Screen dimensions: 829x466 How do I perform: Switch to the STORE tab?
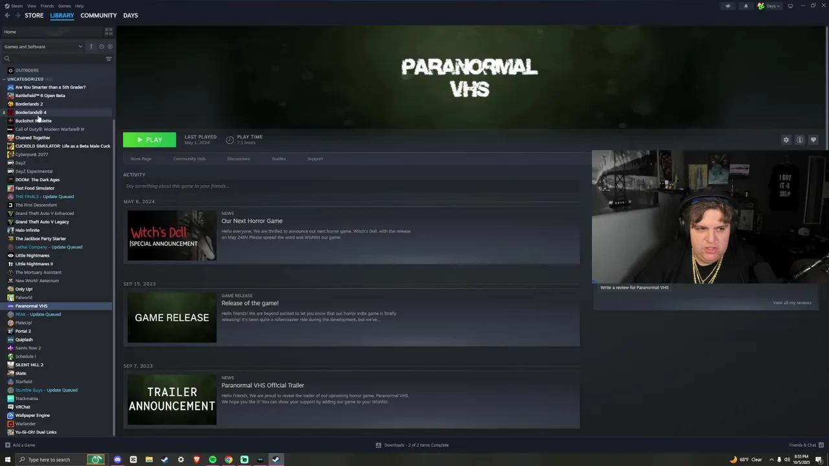(34, 16)
